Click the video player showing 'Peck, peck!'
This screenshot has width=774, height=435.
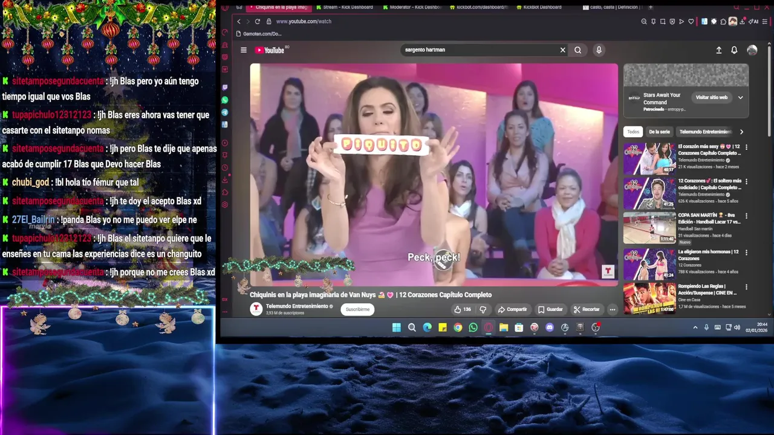pyautogui.click(x=434, y=175)
